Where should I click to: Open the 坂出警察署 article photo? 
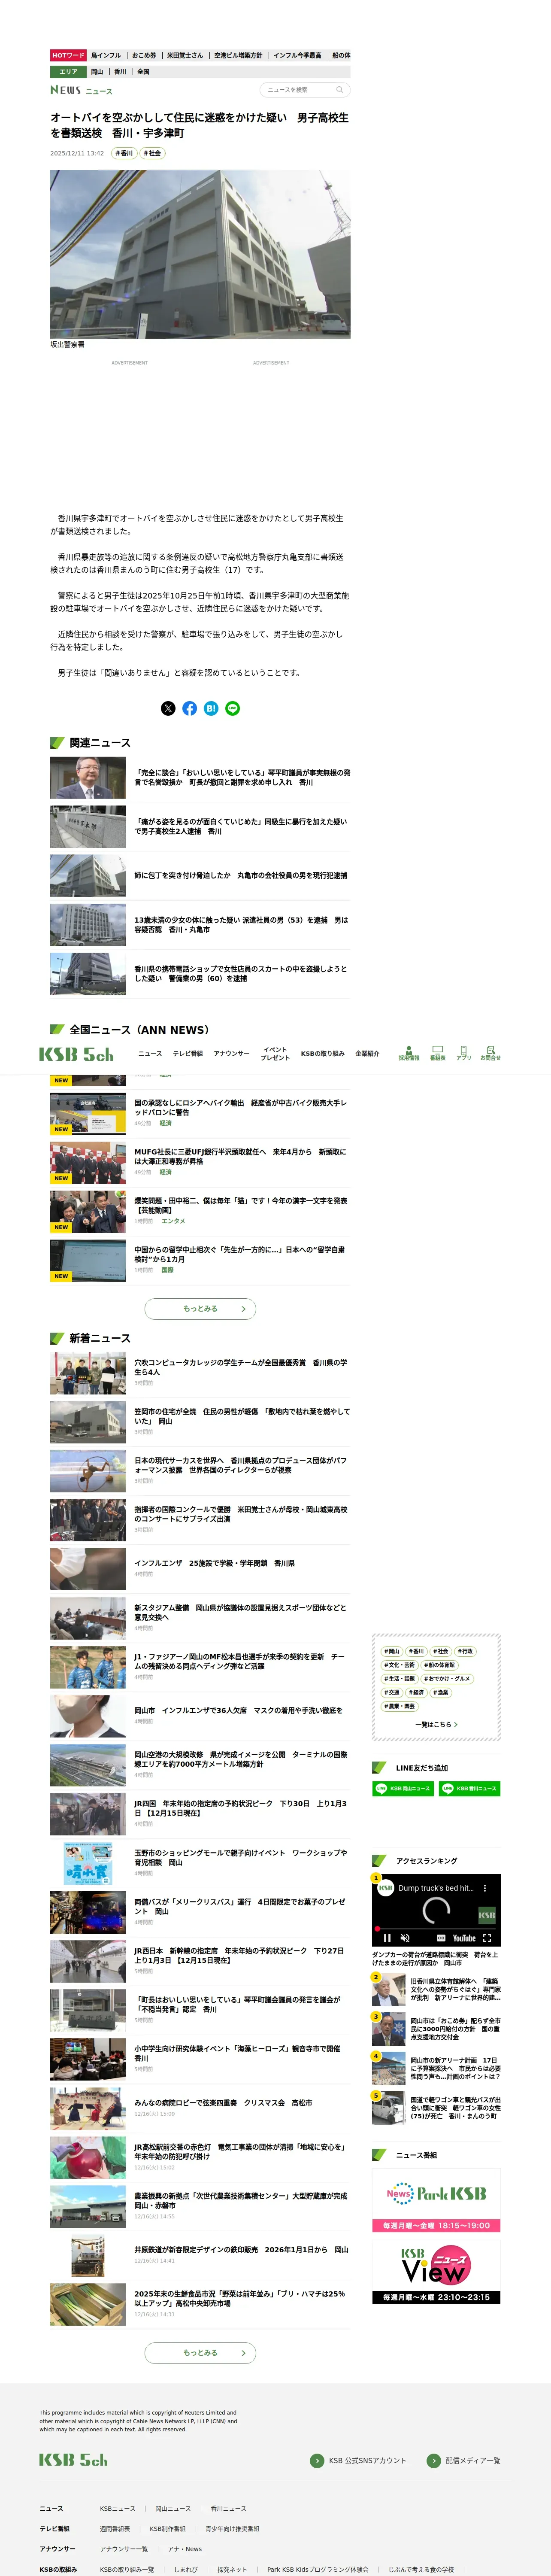[200, 254]
